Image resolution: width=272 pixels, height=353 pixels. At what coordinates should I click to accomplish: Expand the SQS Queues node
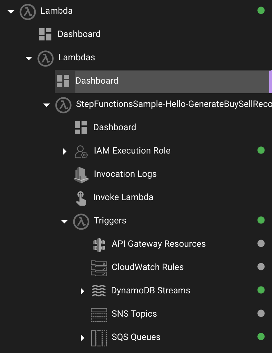tap(82, 338)
